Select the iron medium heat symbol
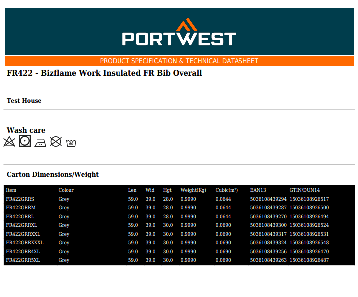The image size is (358, 297). pos(41,143)
